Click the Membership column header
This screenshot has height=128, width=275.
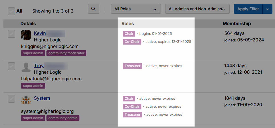coord(237,24)
